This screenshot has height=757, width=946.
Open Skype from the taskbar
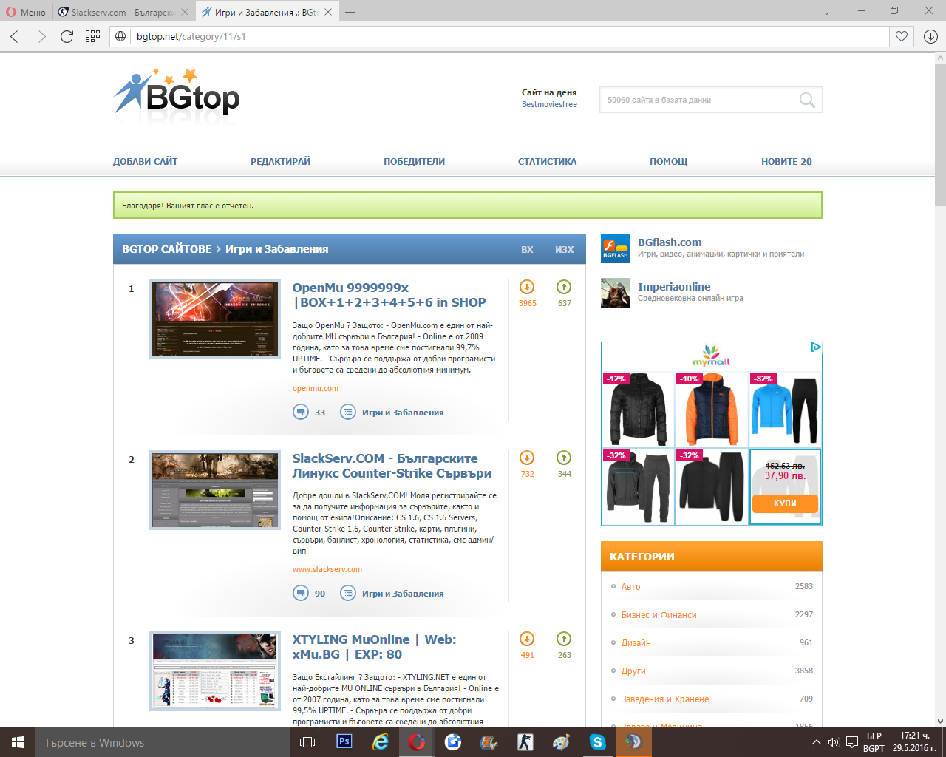pyautogui.click(x=597, y=742)
